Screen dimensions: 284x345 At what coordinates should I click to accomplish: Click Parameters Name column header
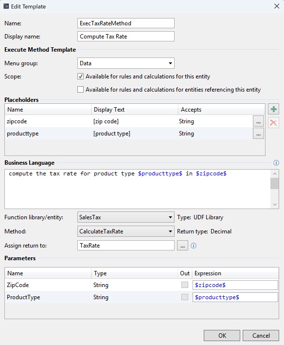48,273
